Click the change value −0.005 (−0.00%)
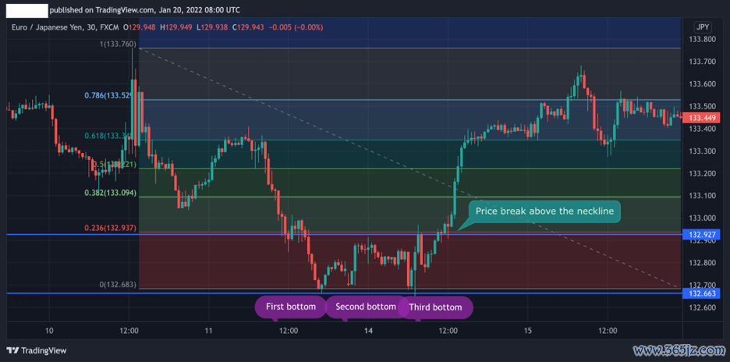 click(x=295, y=28)
